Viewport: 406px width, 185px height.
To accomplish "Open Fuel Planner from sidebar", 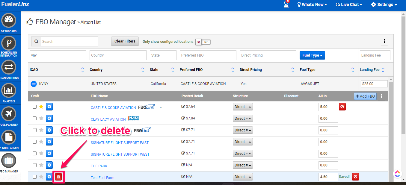I will (x=9, y=114).
